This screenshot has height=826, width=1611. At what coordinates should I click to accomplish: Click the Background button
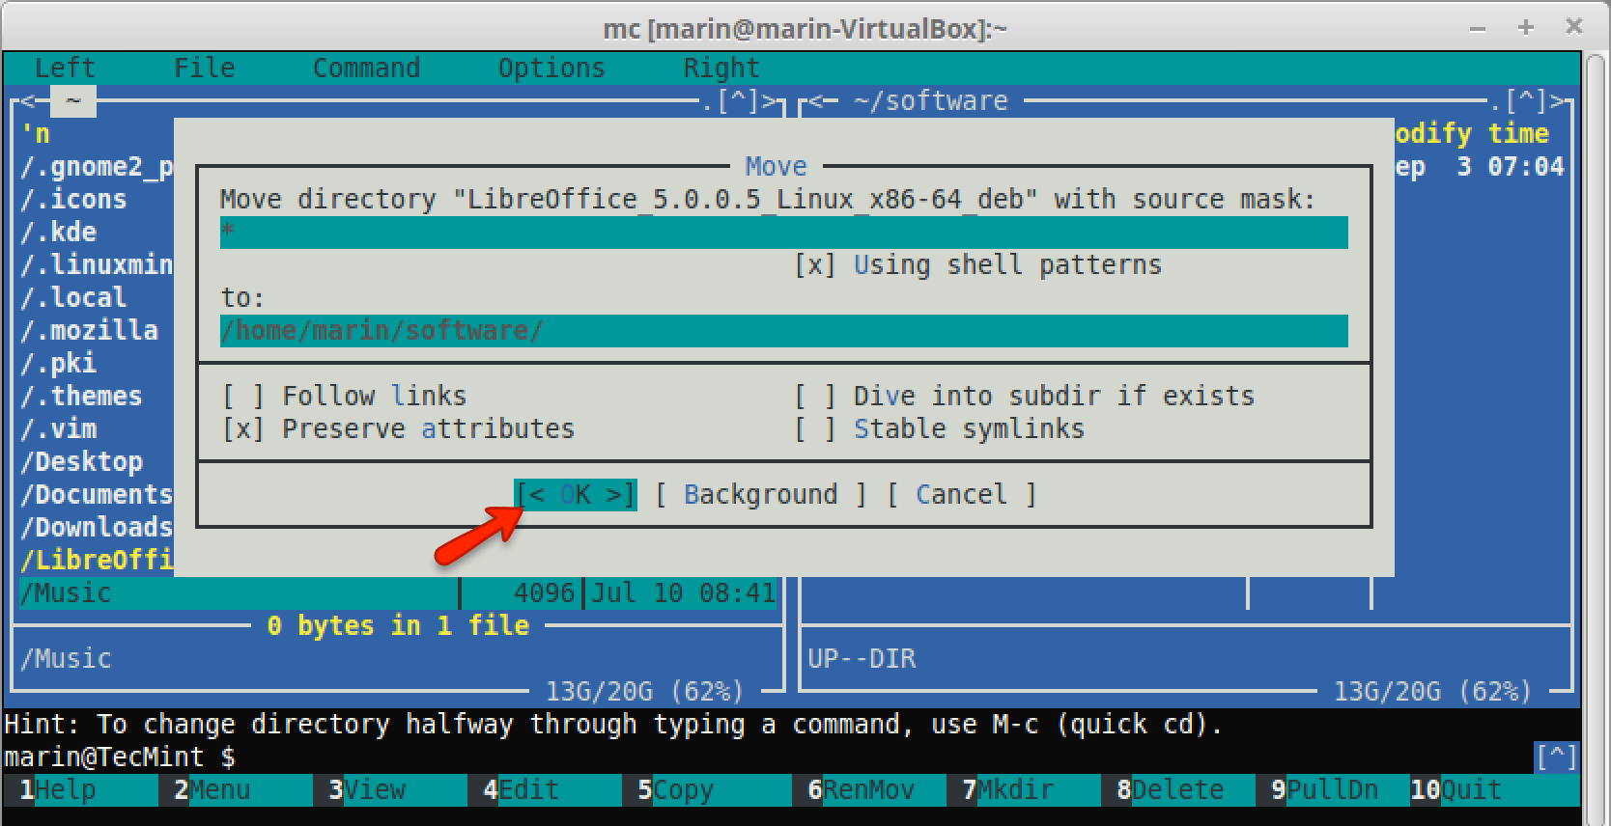pyautogui.click(x=760, y=495)
